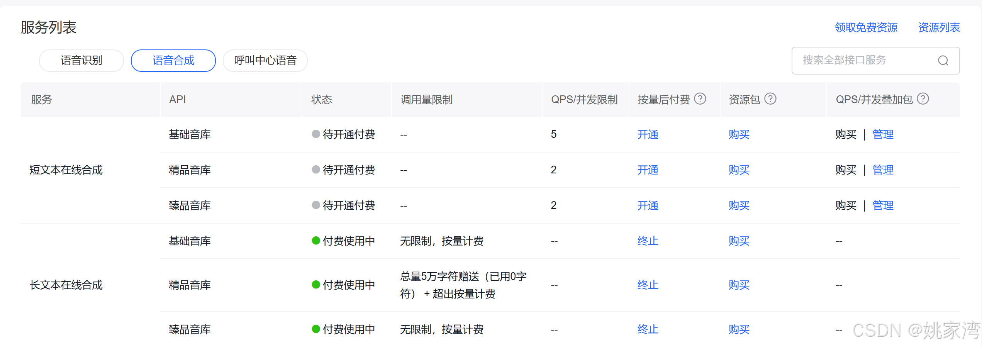Click the QPS/并发限制 column header
Image resolution: width=982 pixels, height=346 pixels.
tap(584, 100)
